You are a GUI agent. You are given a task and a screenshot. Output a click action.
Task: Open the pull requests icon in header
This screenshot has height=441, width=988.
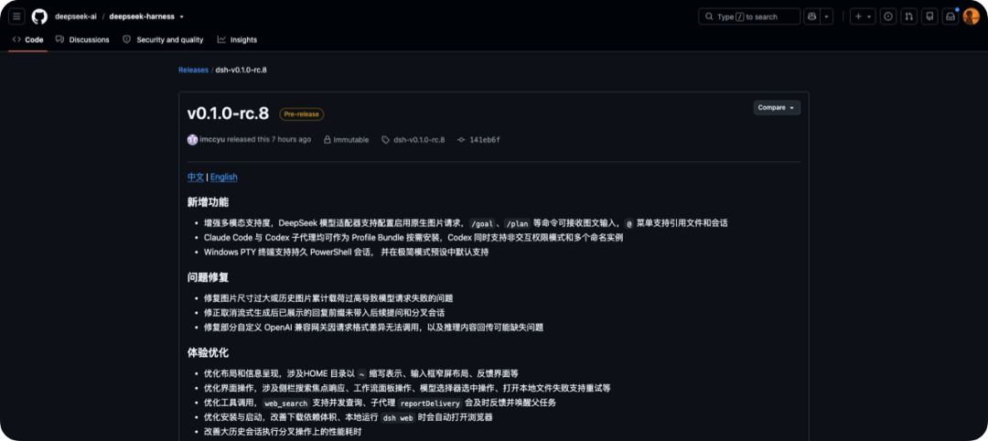point(908,16)
